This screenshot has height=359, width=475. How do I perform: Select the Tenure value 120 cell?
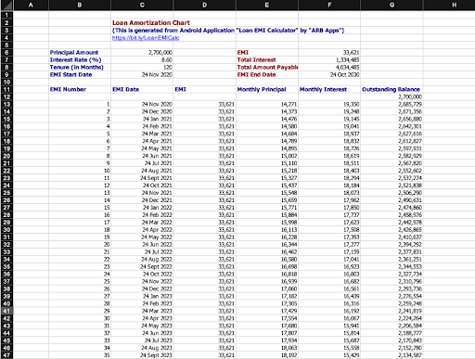click(x=142, y=68)
